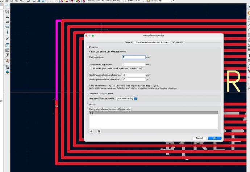Focus the Pad clearance input field
This screenshot has height=172, width=250.
[x=134, y=57]
